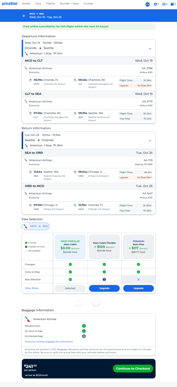The height and width of the screenshot is (387, 177).
Task: Go to previous fare options arrow
Action: tap(78, 301)
